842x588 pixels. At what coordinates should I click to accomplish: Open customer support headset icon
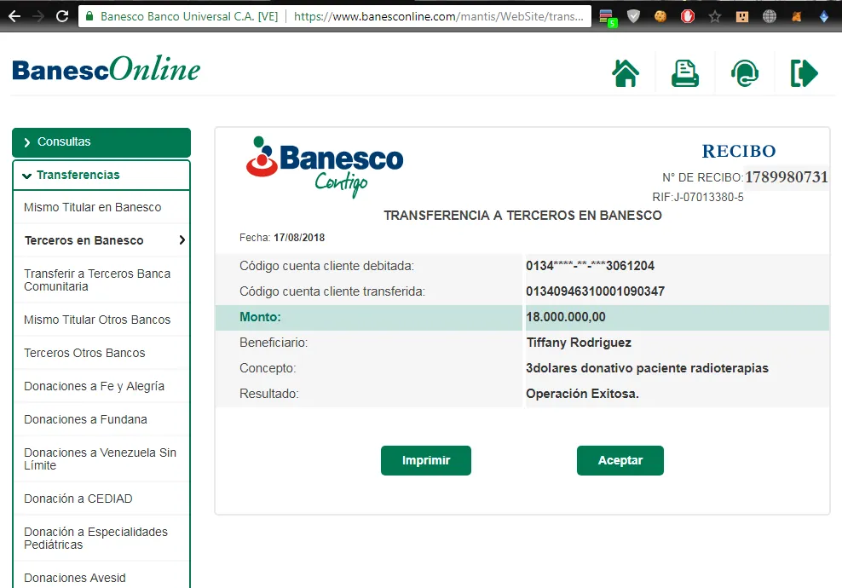pos(744,73)
